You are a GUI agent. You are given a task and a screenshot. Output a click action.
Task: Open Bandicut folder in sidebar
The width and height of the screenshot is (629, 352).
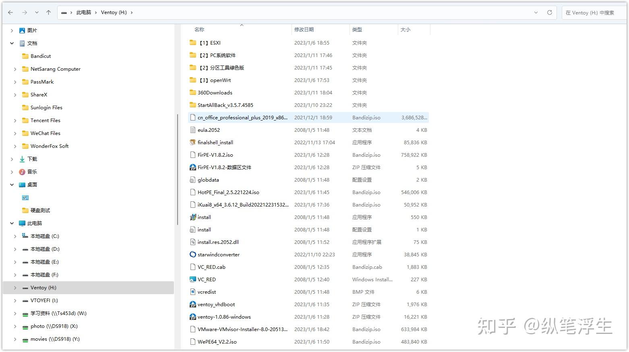click(x=41, y=56)
